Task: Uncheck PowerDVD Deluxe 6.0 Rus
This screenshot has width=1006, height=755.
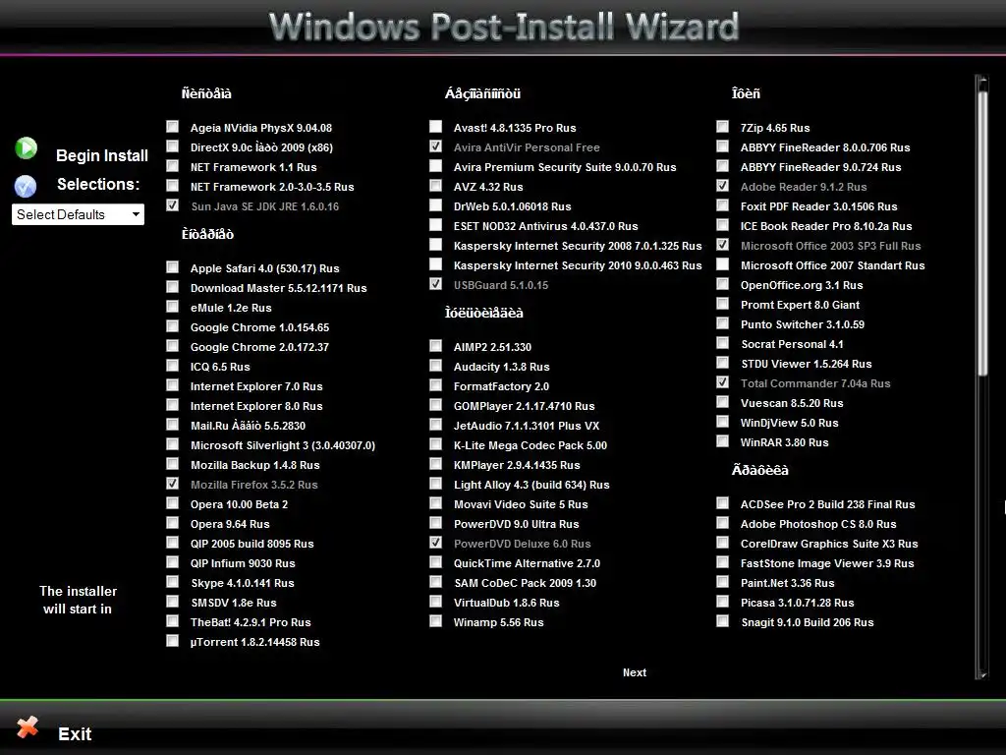Action: click(435, 543)
